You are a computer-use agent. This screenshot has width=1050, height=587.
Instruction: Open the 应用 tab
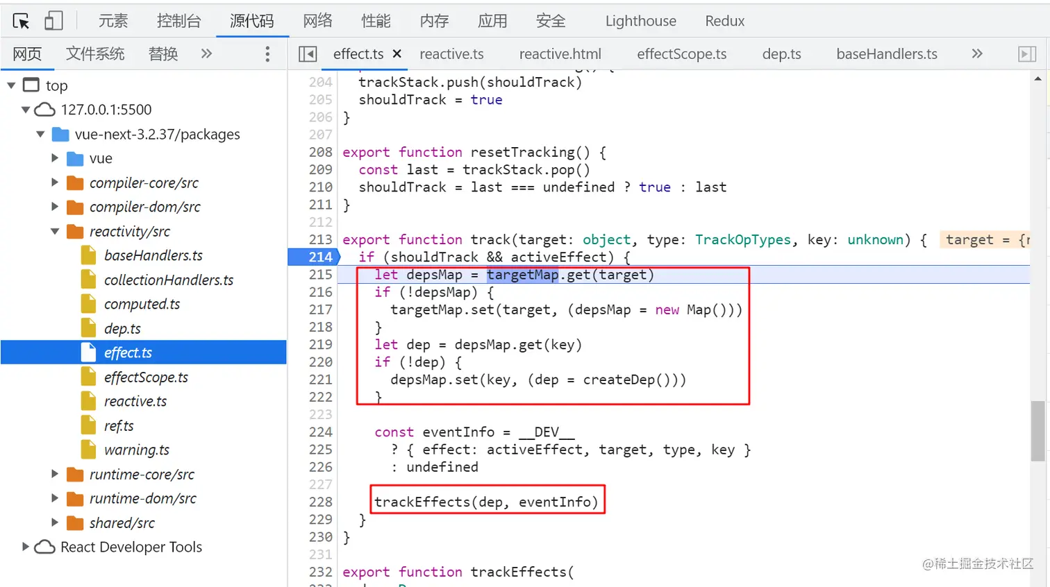click(x=492, y=21)
